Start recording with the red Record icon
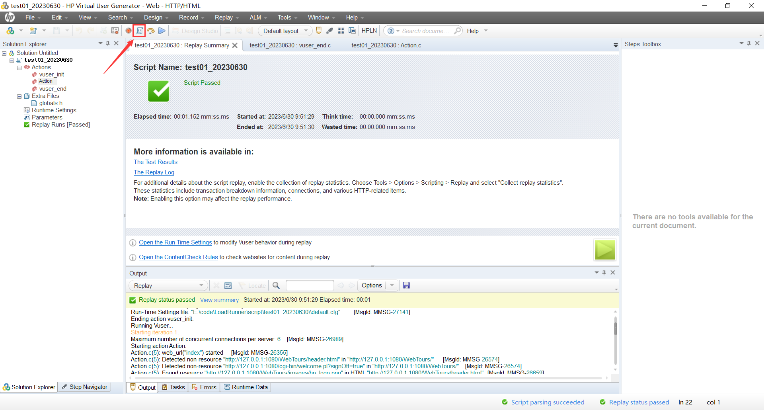 [x=129, y=31]
